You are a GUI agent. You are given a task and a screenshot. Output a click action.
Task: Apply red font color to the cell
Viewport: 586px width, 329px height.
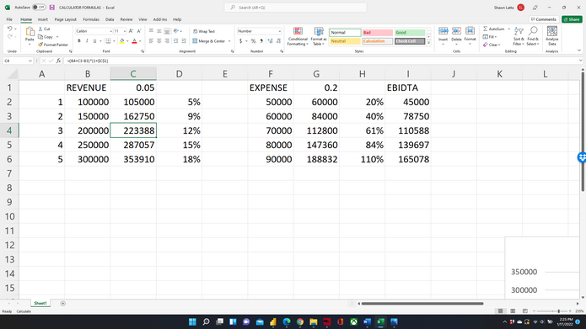[x=135, y=41]
